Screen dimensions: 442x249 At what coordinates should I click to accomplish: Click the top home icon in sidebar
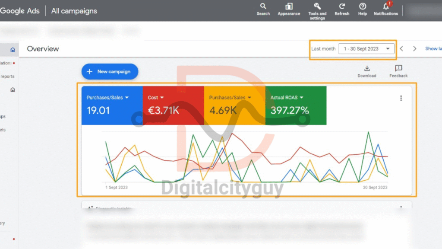[x=13, y=50]
